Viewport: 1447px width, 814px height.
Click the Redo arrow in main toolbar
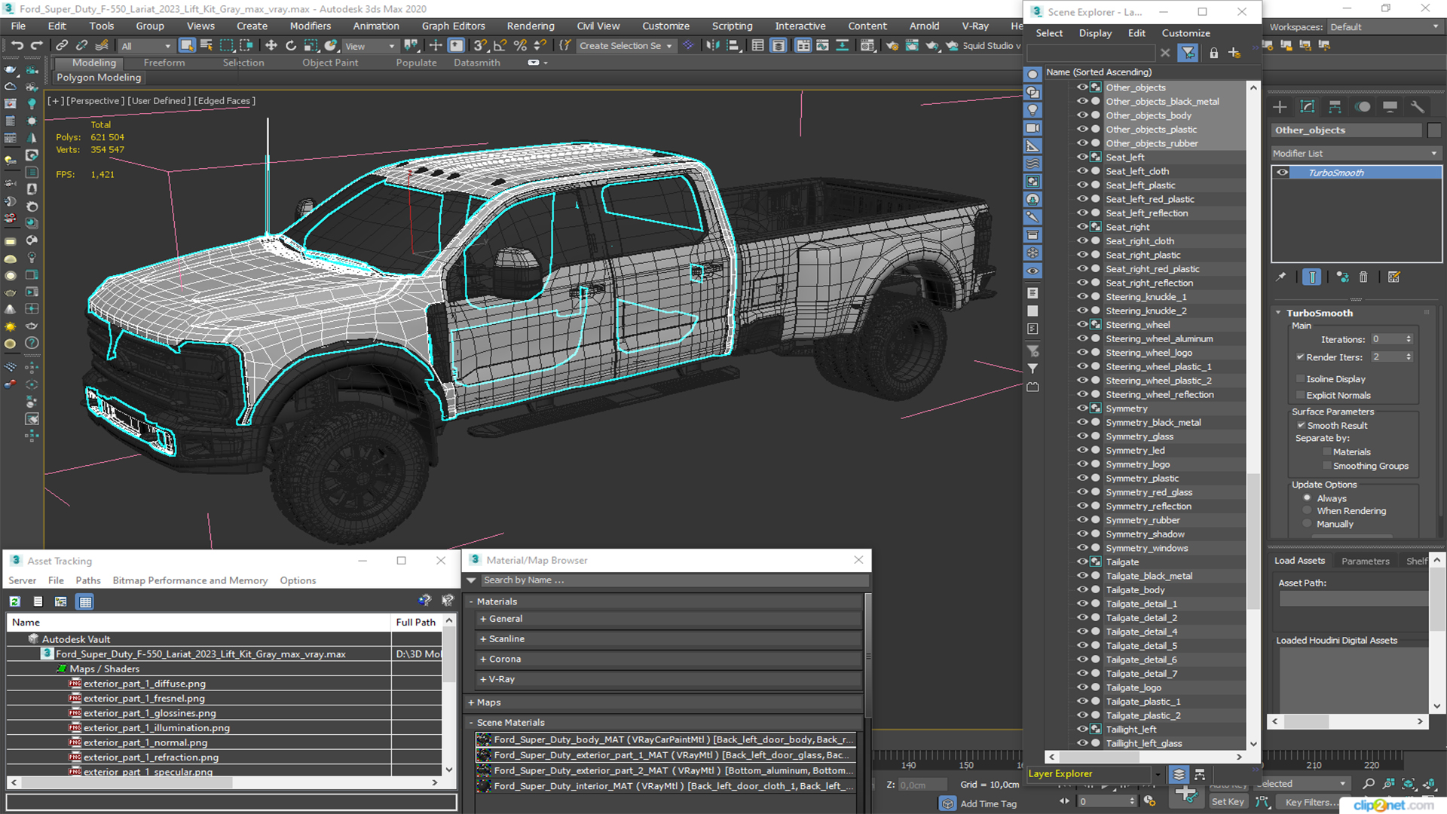35,46
